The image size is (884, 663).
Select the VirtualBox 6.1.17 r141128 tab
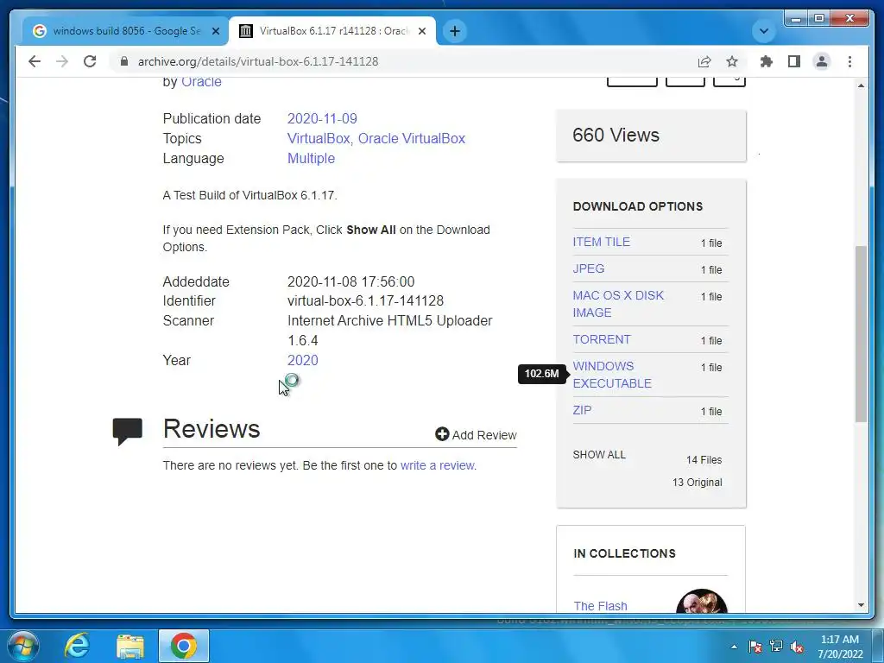click(332, 31)
